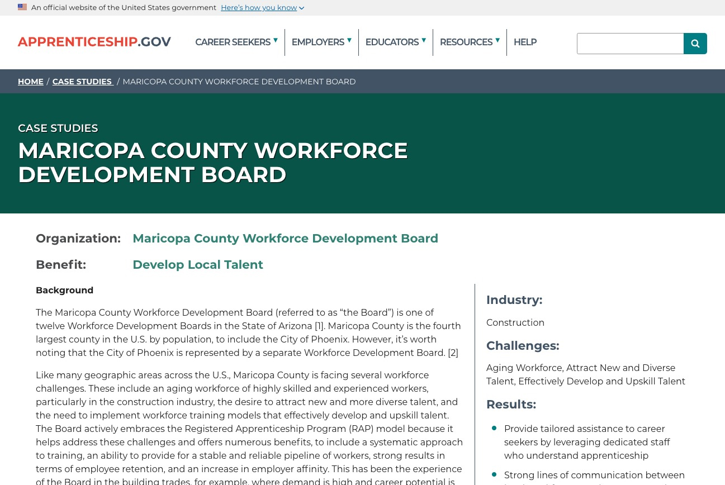Image resolution: width=725 pixels, height=485 pixels.
Task: Click the 'Challenges:' sidebar heading
Action: 523,346
